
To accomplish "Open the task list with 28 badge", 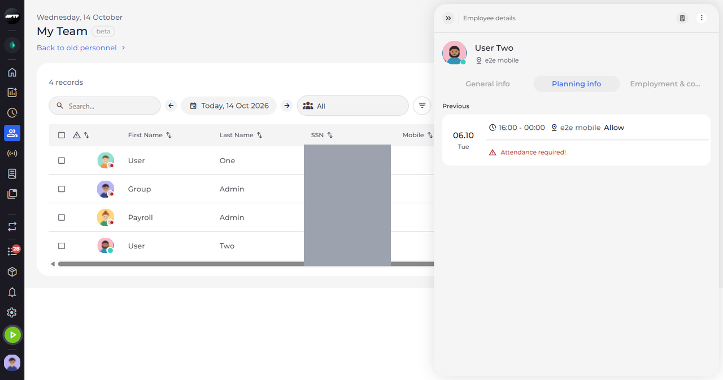I will point(12,251).
